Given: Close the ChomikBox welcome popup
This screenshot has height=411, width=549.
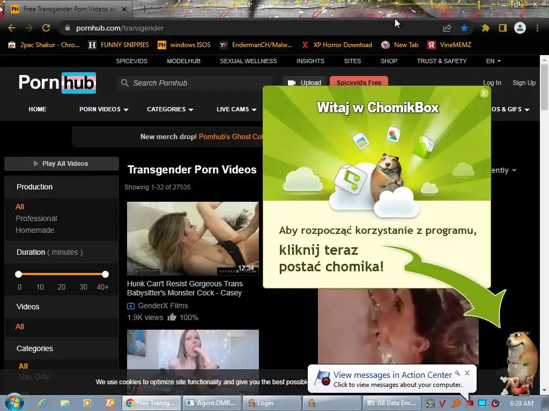Looking at the screenshot, I should tap(484, 93).
